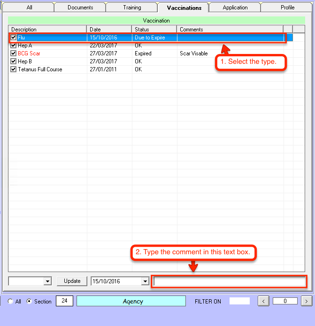Viewport: 315px width, 326px height.
Task: Toggle the BCG Scar checkbox
Action: click(14, 53)
